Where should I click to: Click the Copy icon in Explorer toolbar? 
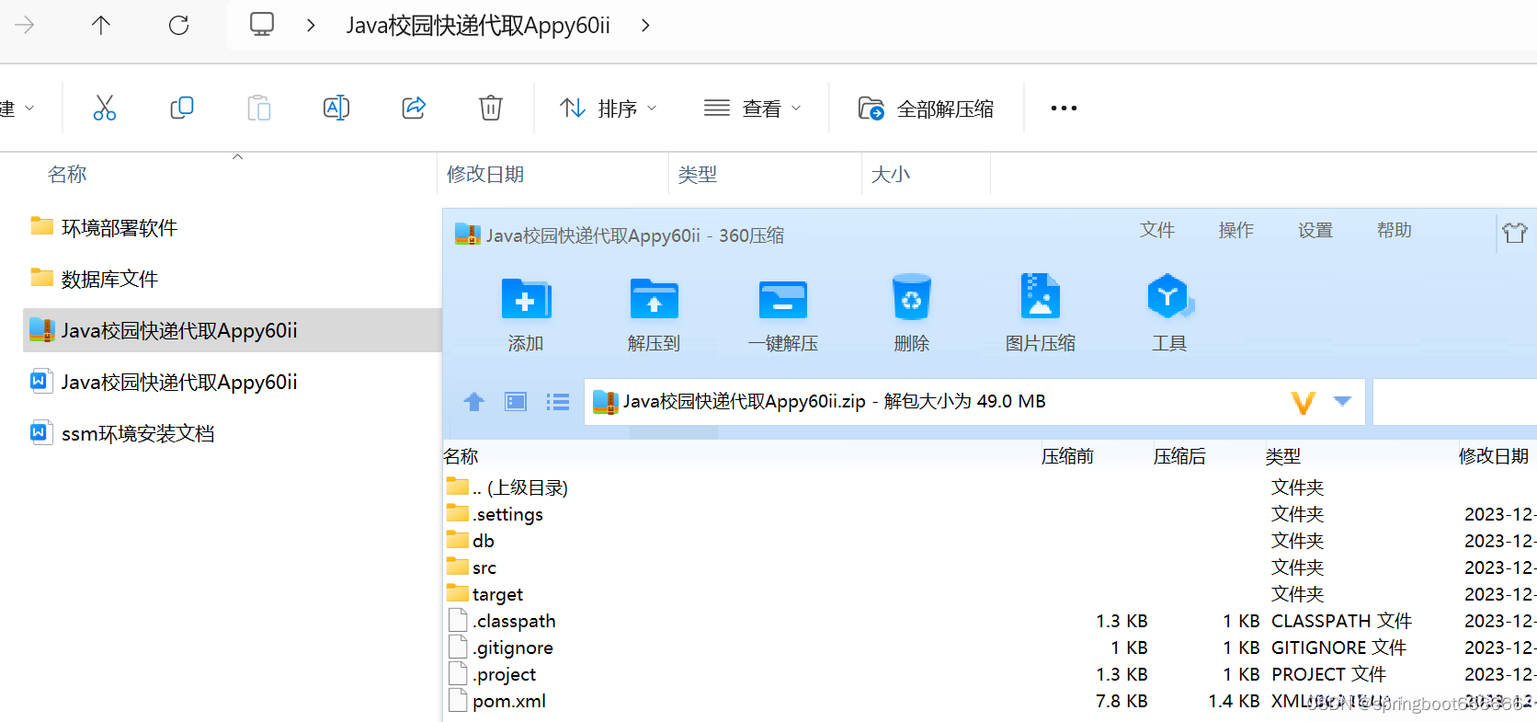click(182, 108)
